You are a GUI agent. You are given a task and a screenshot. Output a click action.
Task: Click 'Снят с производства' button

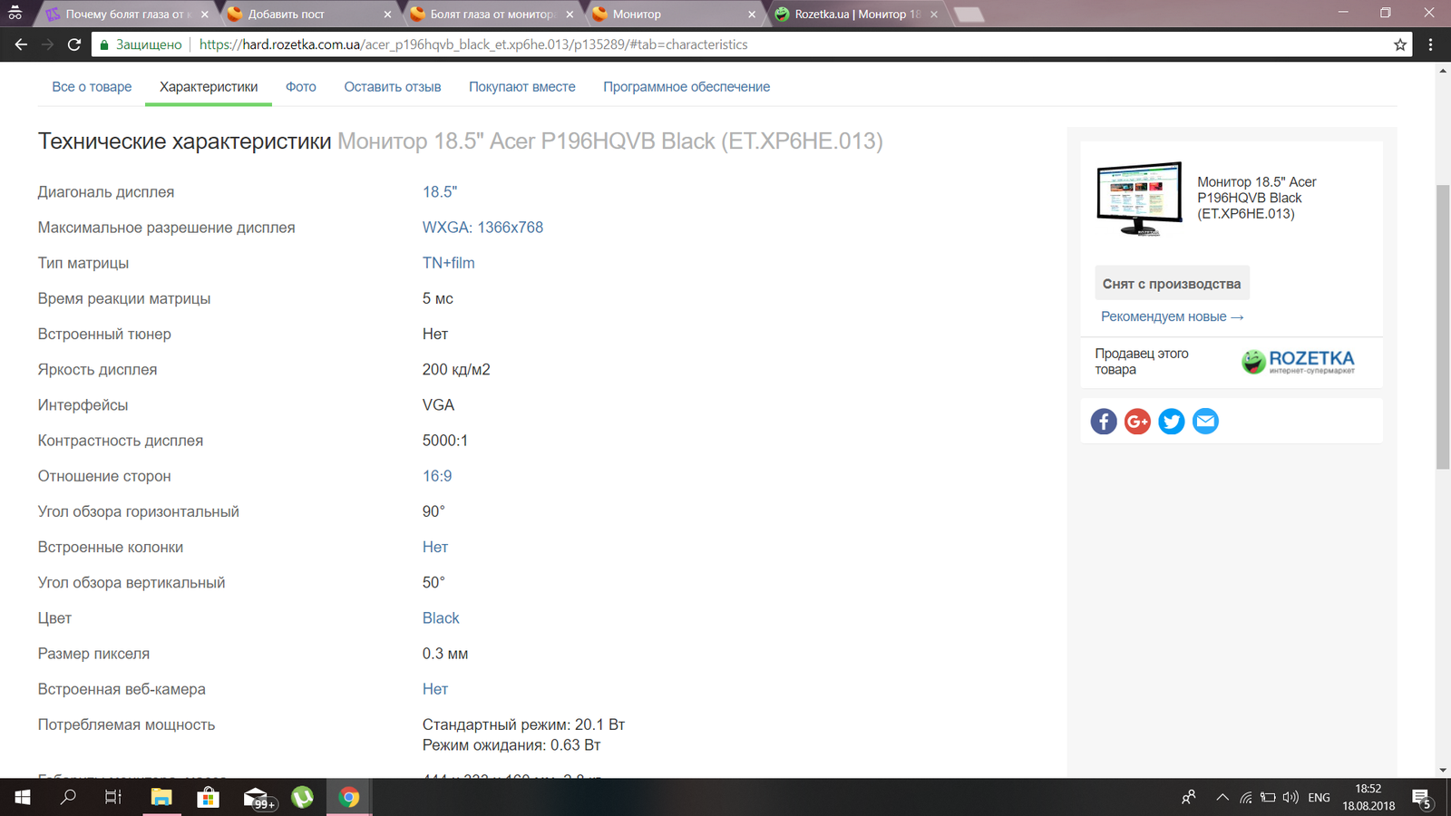1172,284
